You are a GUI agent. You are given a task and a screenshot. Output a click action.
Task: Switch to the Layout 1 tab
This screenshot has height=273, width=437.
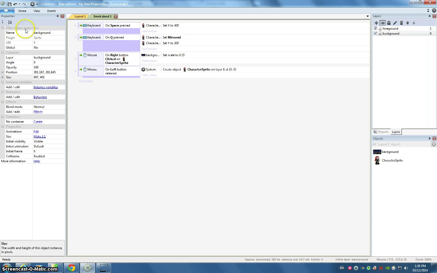pyautogui.click(x=80, y=16)
